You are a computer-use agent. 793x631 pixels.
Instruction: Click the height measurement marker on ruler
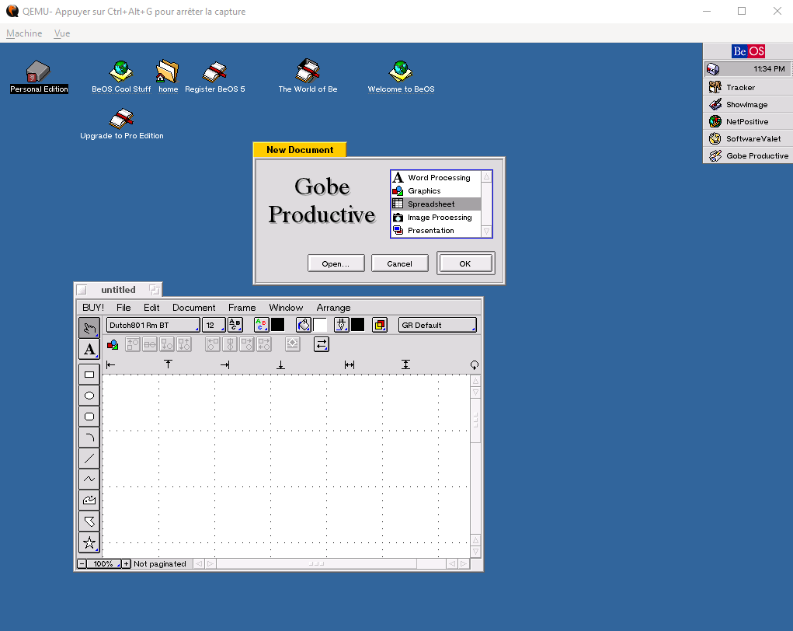pos(405,364)
